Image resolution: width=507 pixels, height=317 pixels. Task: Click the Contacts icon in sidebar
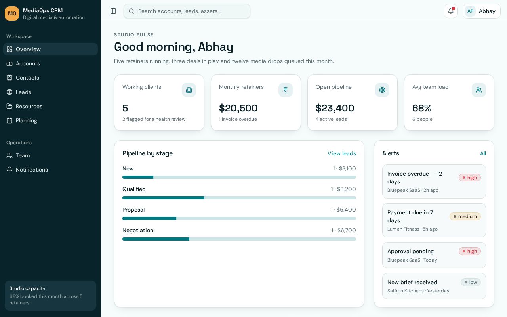(10, 78)
